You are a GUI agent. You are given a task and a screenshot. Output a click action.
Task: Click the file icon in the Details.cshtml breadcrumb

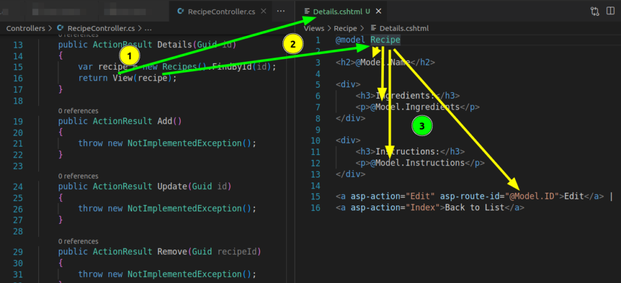[373, 28]
